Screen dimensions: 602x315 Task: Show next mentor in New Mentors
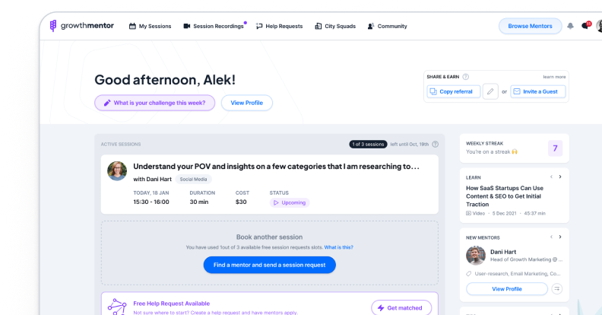tap(560, 237)
